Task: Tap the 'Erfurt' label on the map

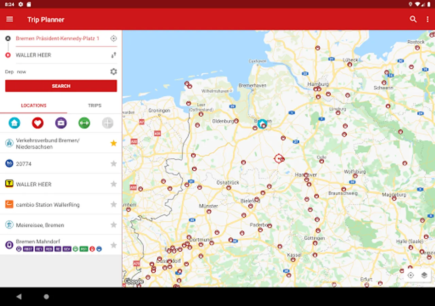Action: 367,279
